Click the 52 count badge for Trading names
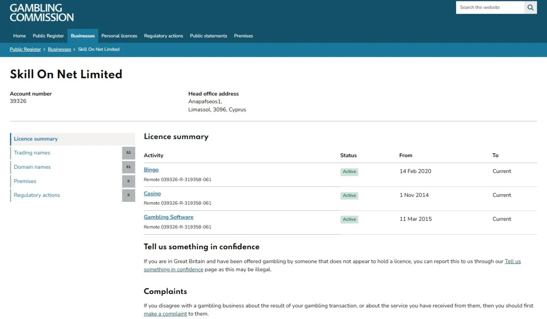The height and width of the screenshot is (319, 547). point(128,153)
